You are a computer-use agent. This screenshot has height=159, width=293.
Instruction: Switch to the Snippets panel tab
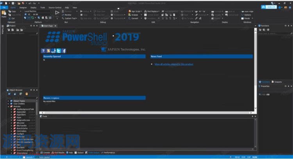(277, 82)
